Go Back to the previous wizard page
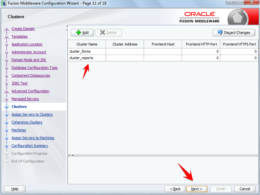 click(x=175, y=189)
